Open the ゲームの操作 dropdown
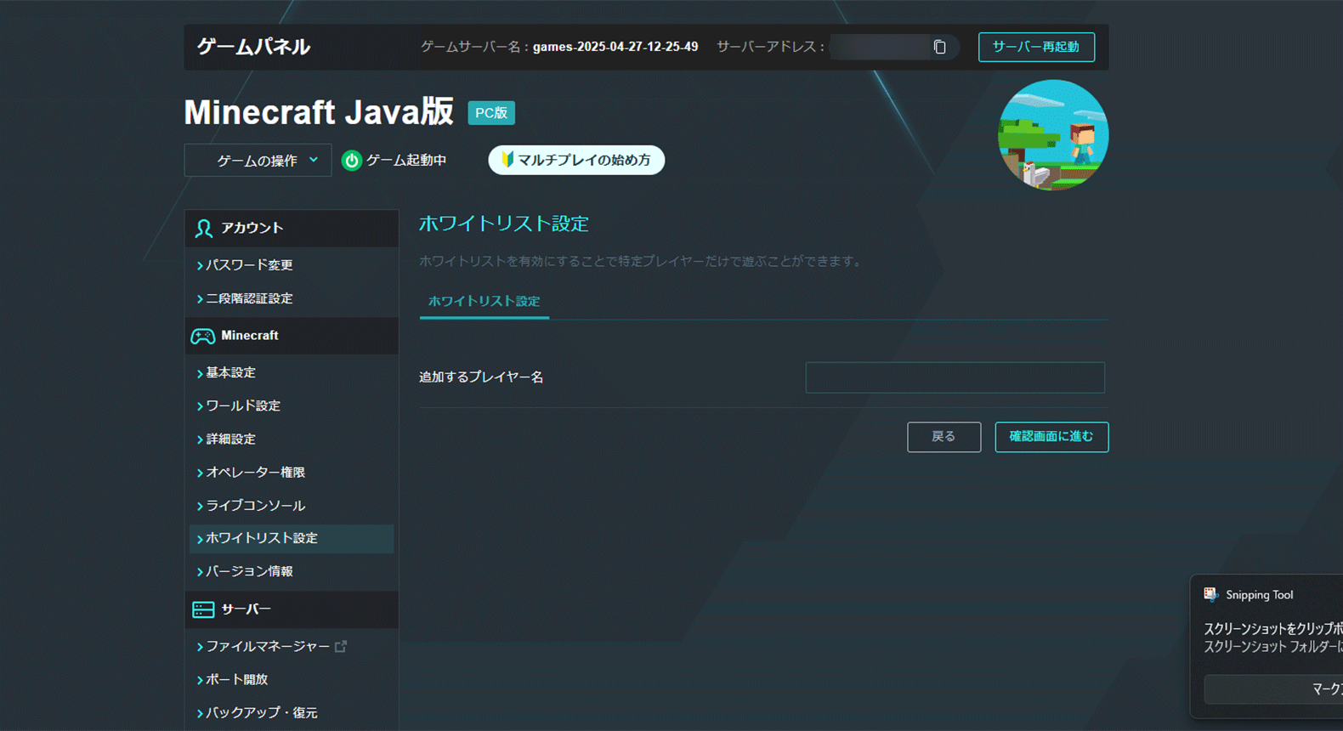The width and height of the screenshot is (1343, 731). [258, 161]
